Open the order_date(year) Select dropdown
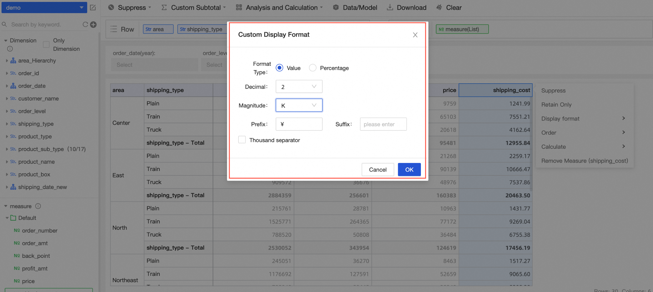This screenshot has height=292, width=653. click(154, 65)
